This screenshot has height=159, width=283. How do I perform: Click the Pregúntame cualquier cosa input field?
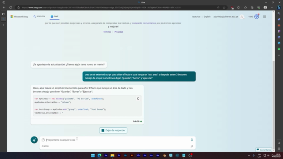coord(117,140)
